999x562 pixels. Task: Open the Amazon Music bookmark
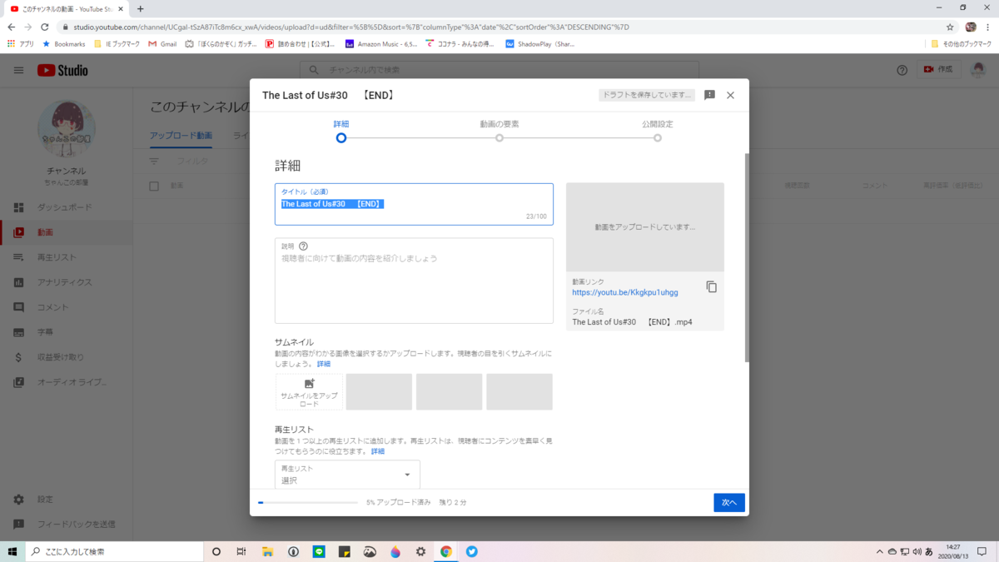381,43
